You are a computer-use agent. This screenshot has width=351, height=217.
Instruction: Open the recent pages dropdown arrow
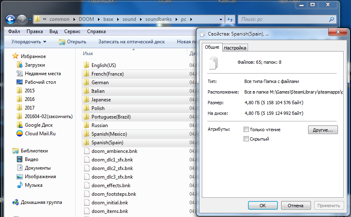click(30, 20)
